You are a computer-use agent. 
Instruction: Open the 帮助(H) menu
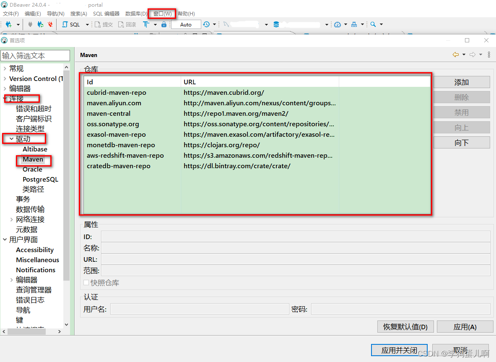(x=186, y=13)
